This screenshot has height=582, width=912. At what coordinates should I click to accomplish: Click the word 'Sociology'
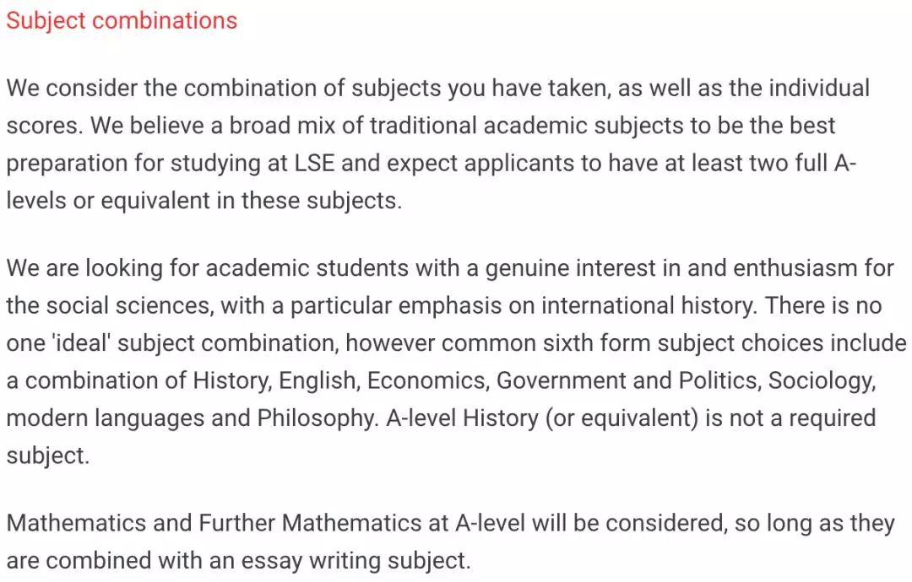822,381
